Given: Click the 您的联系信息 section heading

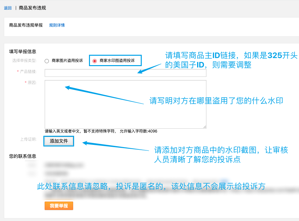Looking at the screenshot, I should pyautogui.click(x=23, y=156).
